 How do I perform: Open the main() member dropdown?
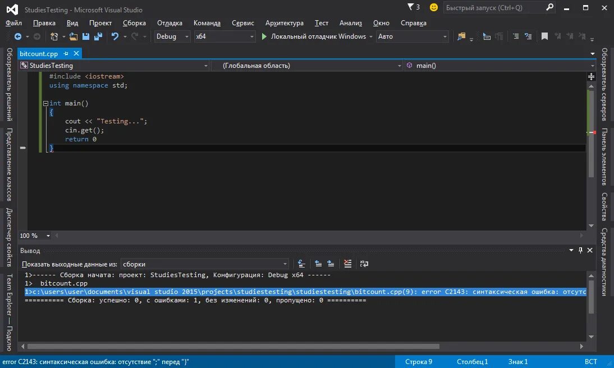coord(500,66)
